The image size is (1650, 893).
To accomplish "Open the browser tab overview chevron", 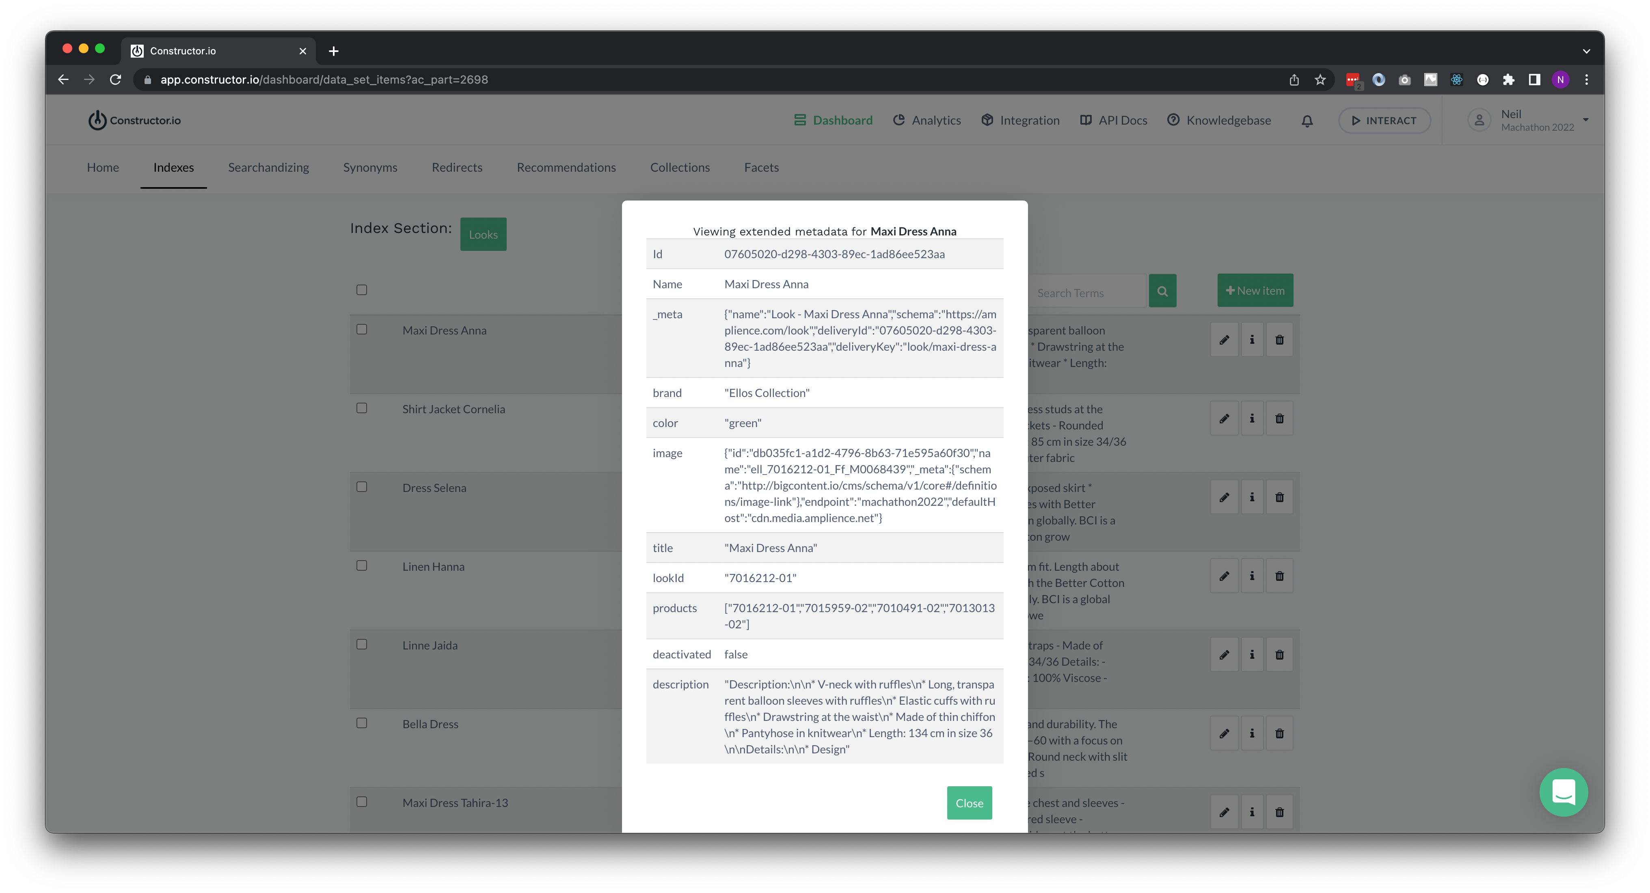I will tap(1586, 51).
